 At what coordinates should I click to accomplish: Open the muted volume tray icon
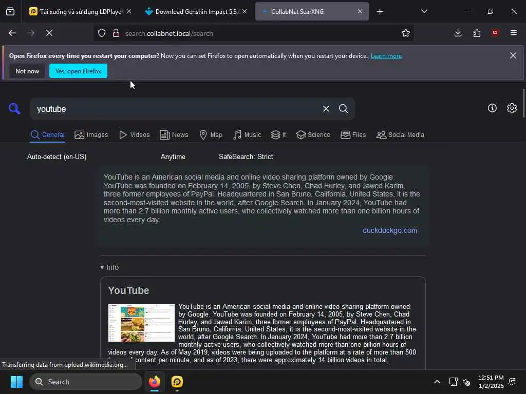tap(466, 382)
